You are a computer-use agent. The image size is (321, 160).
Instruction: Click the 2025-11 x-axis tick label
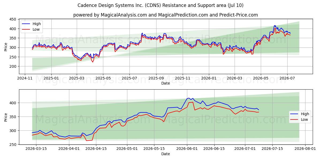pos(183,78)
